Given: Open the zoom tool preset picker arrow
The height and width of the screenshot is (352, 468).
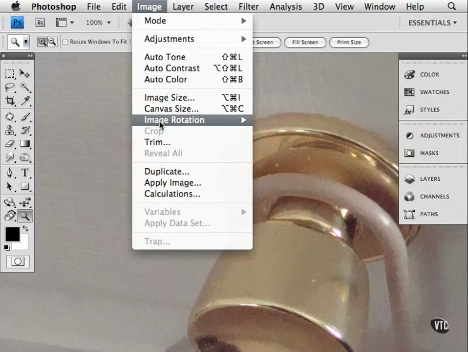Looking at the screenshot, I should [x=26, y=42].
